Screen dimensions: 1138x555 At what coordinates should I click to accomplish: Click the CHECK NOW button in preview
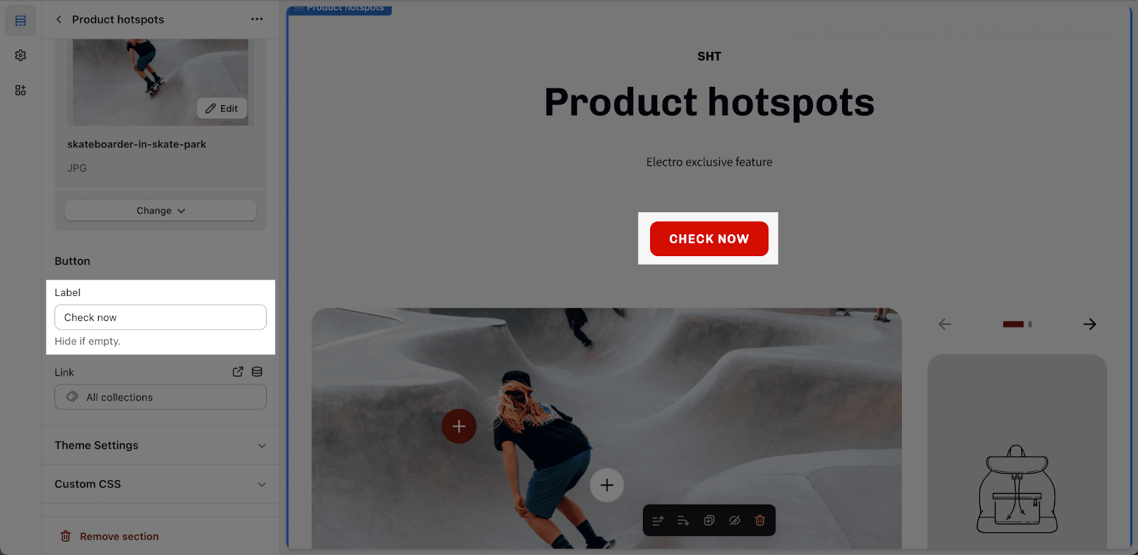click(709, 238)
